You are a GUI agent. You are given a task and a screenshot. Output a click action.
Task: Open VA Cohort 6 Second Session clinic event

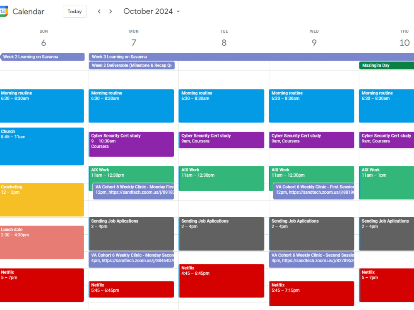(312, 260)
